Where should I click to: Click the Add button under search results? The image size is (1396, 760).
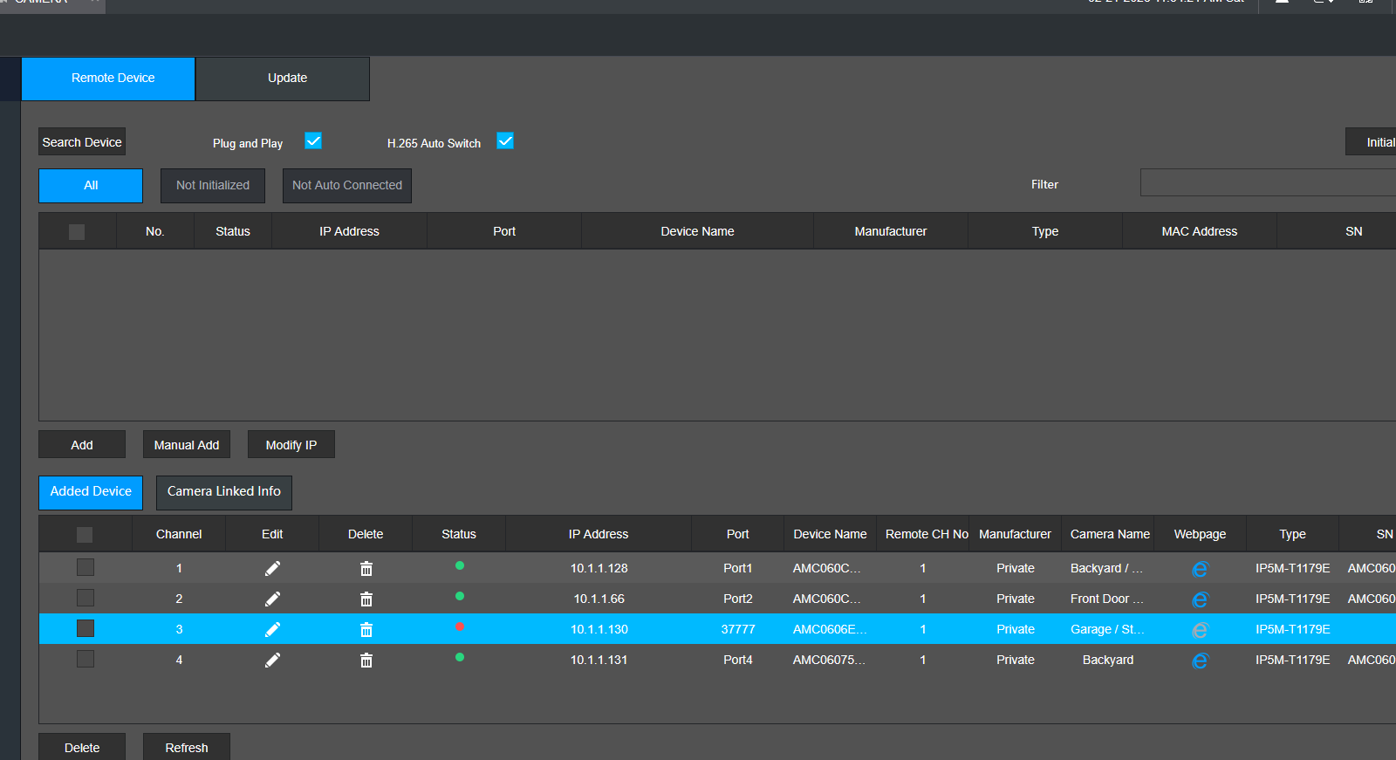tap(82, 445)
